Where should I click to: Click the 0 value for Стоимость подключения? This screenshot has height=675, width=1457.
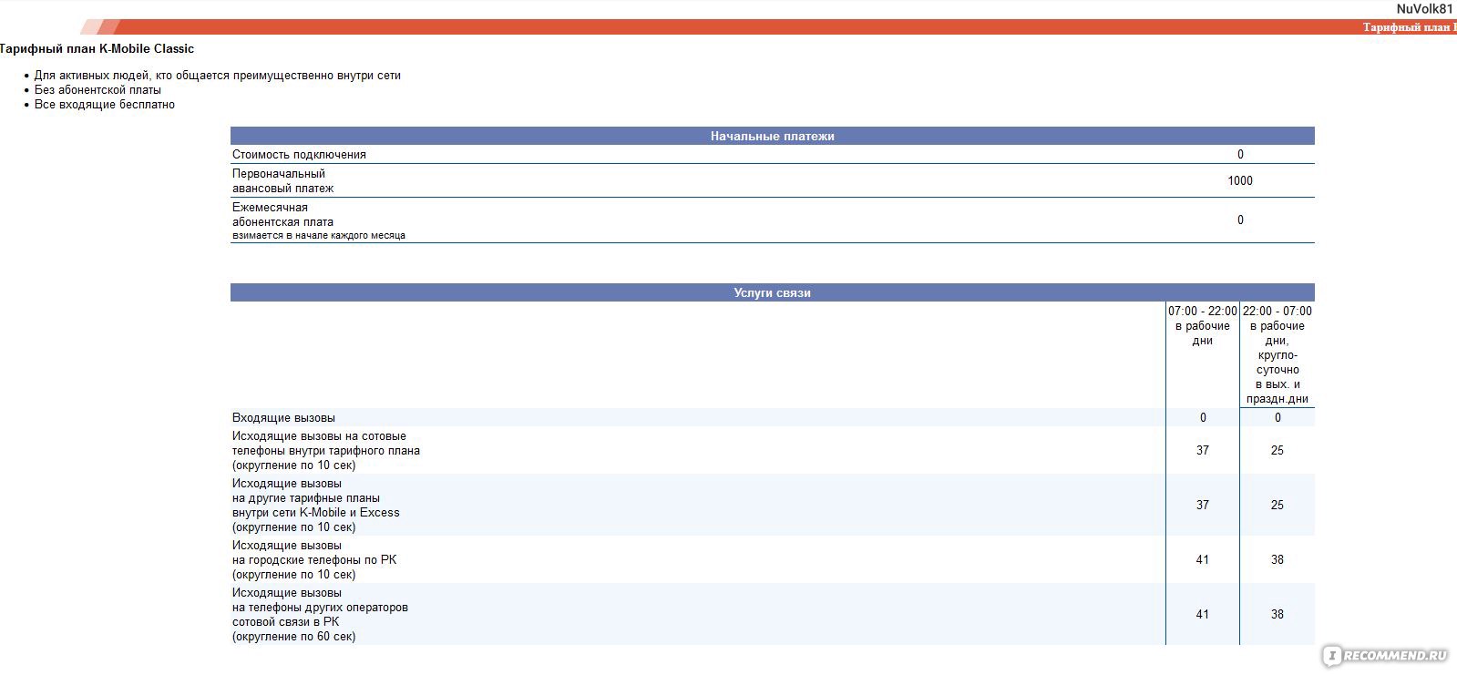coord(1240,155)
